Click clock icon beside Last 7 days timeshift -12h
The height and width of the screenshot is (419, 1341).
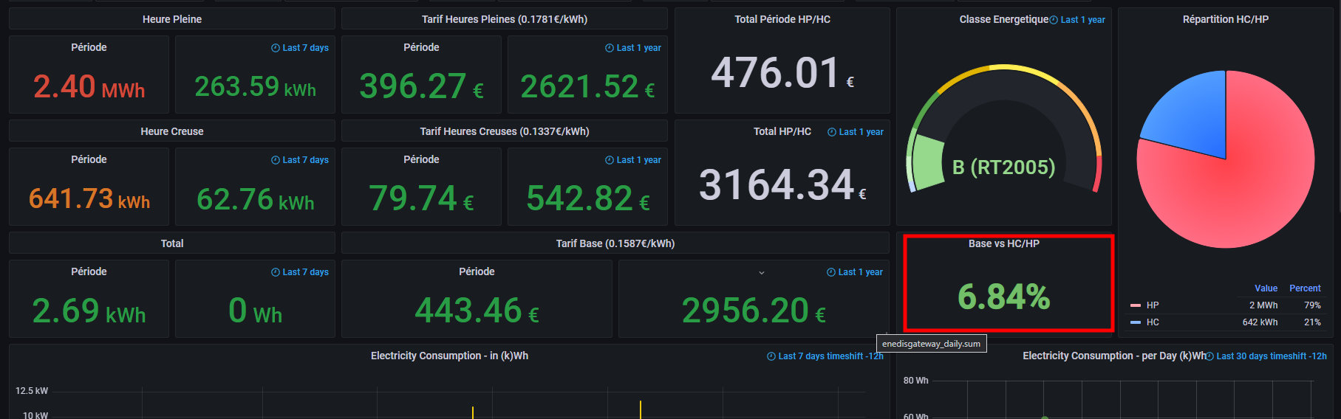tap(771, 356)
